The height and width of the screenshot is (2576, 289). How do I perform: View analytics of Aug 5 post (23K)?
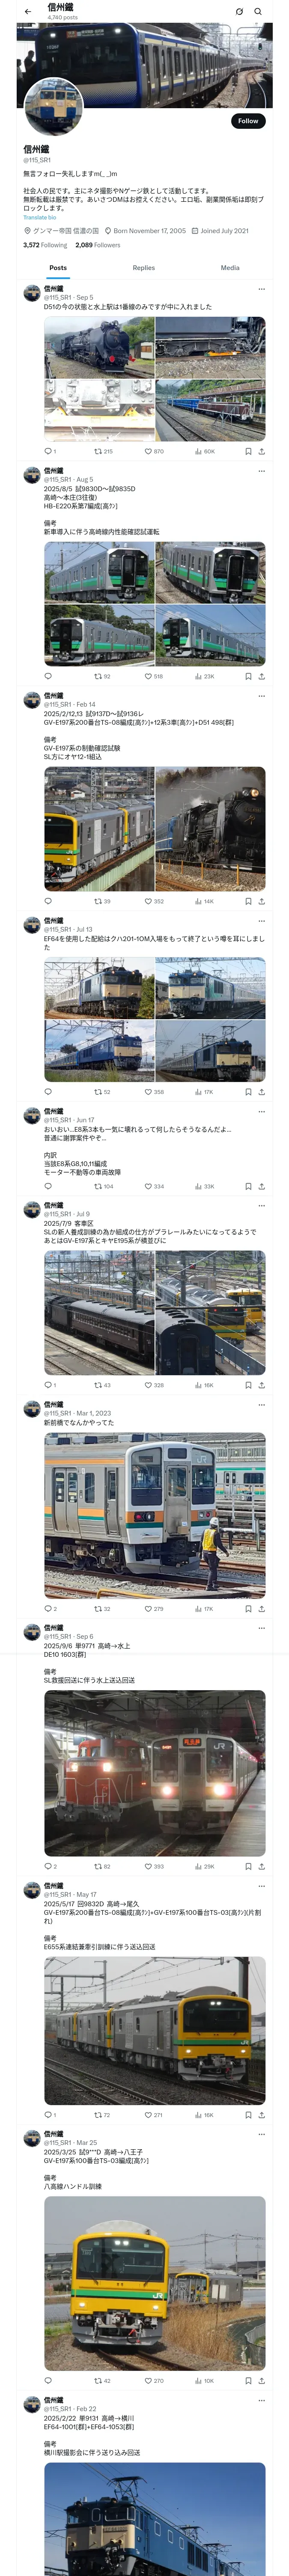pos(204,676)
